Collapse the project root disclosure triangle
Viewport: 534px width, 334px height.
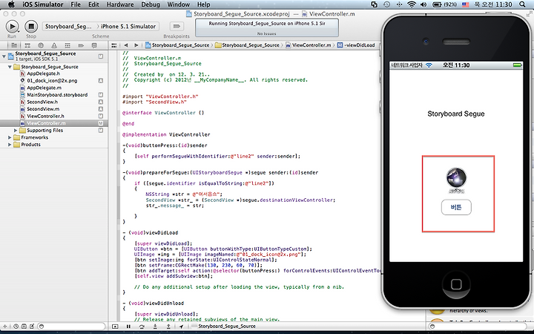click(x=4, y=56)
